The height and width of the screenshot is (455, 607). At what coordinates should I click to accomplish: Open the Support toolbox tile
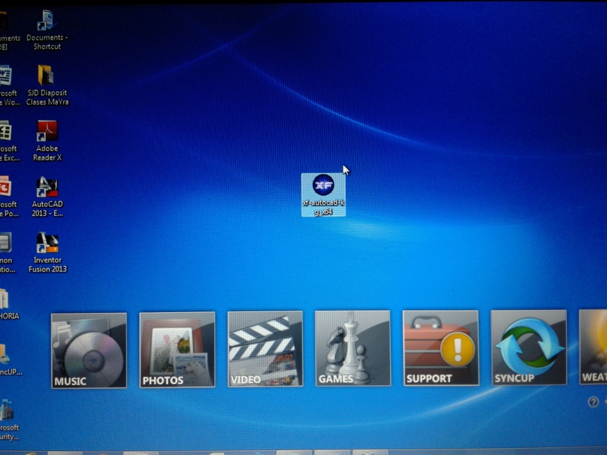point(440,348)
